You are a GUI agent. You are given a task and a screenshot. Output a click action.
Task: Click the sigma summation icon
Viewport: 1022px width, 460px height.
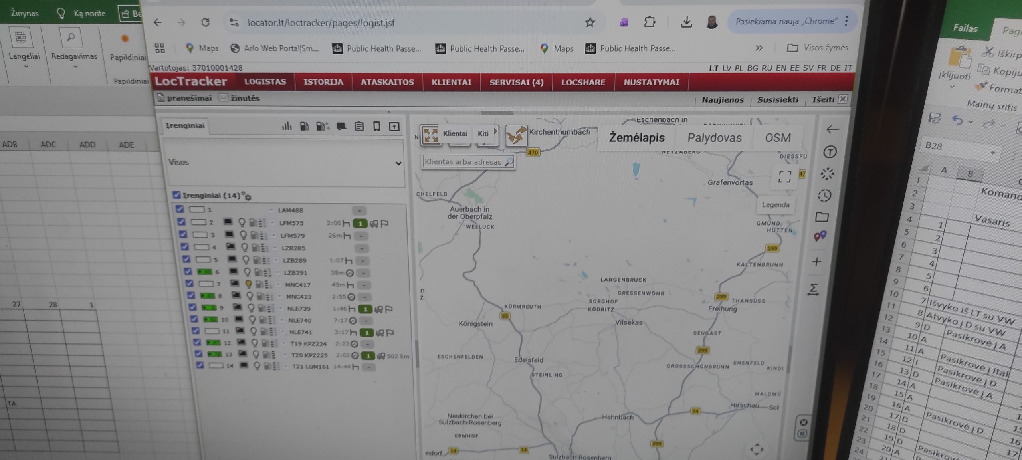pos(813,289)
